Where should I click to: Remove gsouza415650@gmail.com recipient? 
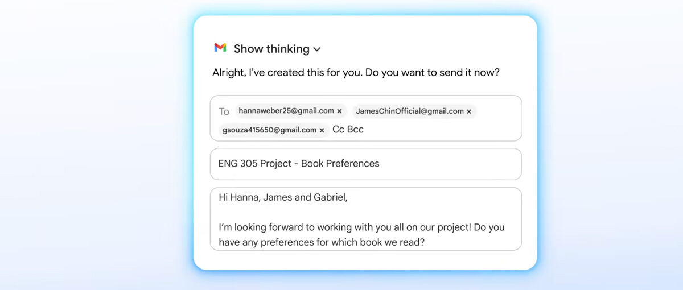(322, 130)
